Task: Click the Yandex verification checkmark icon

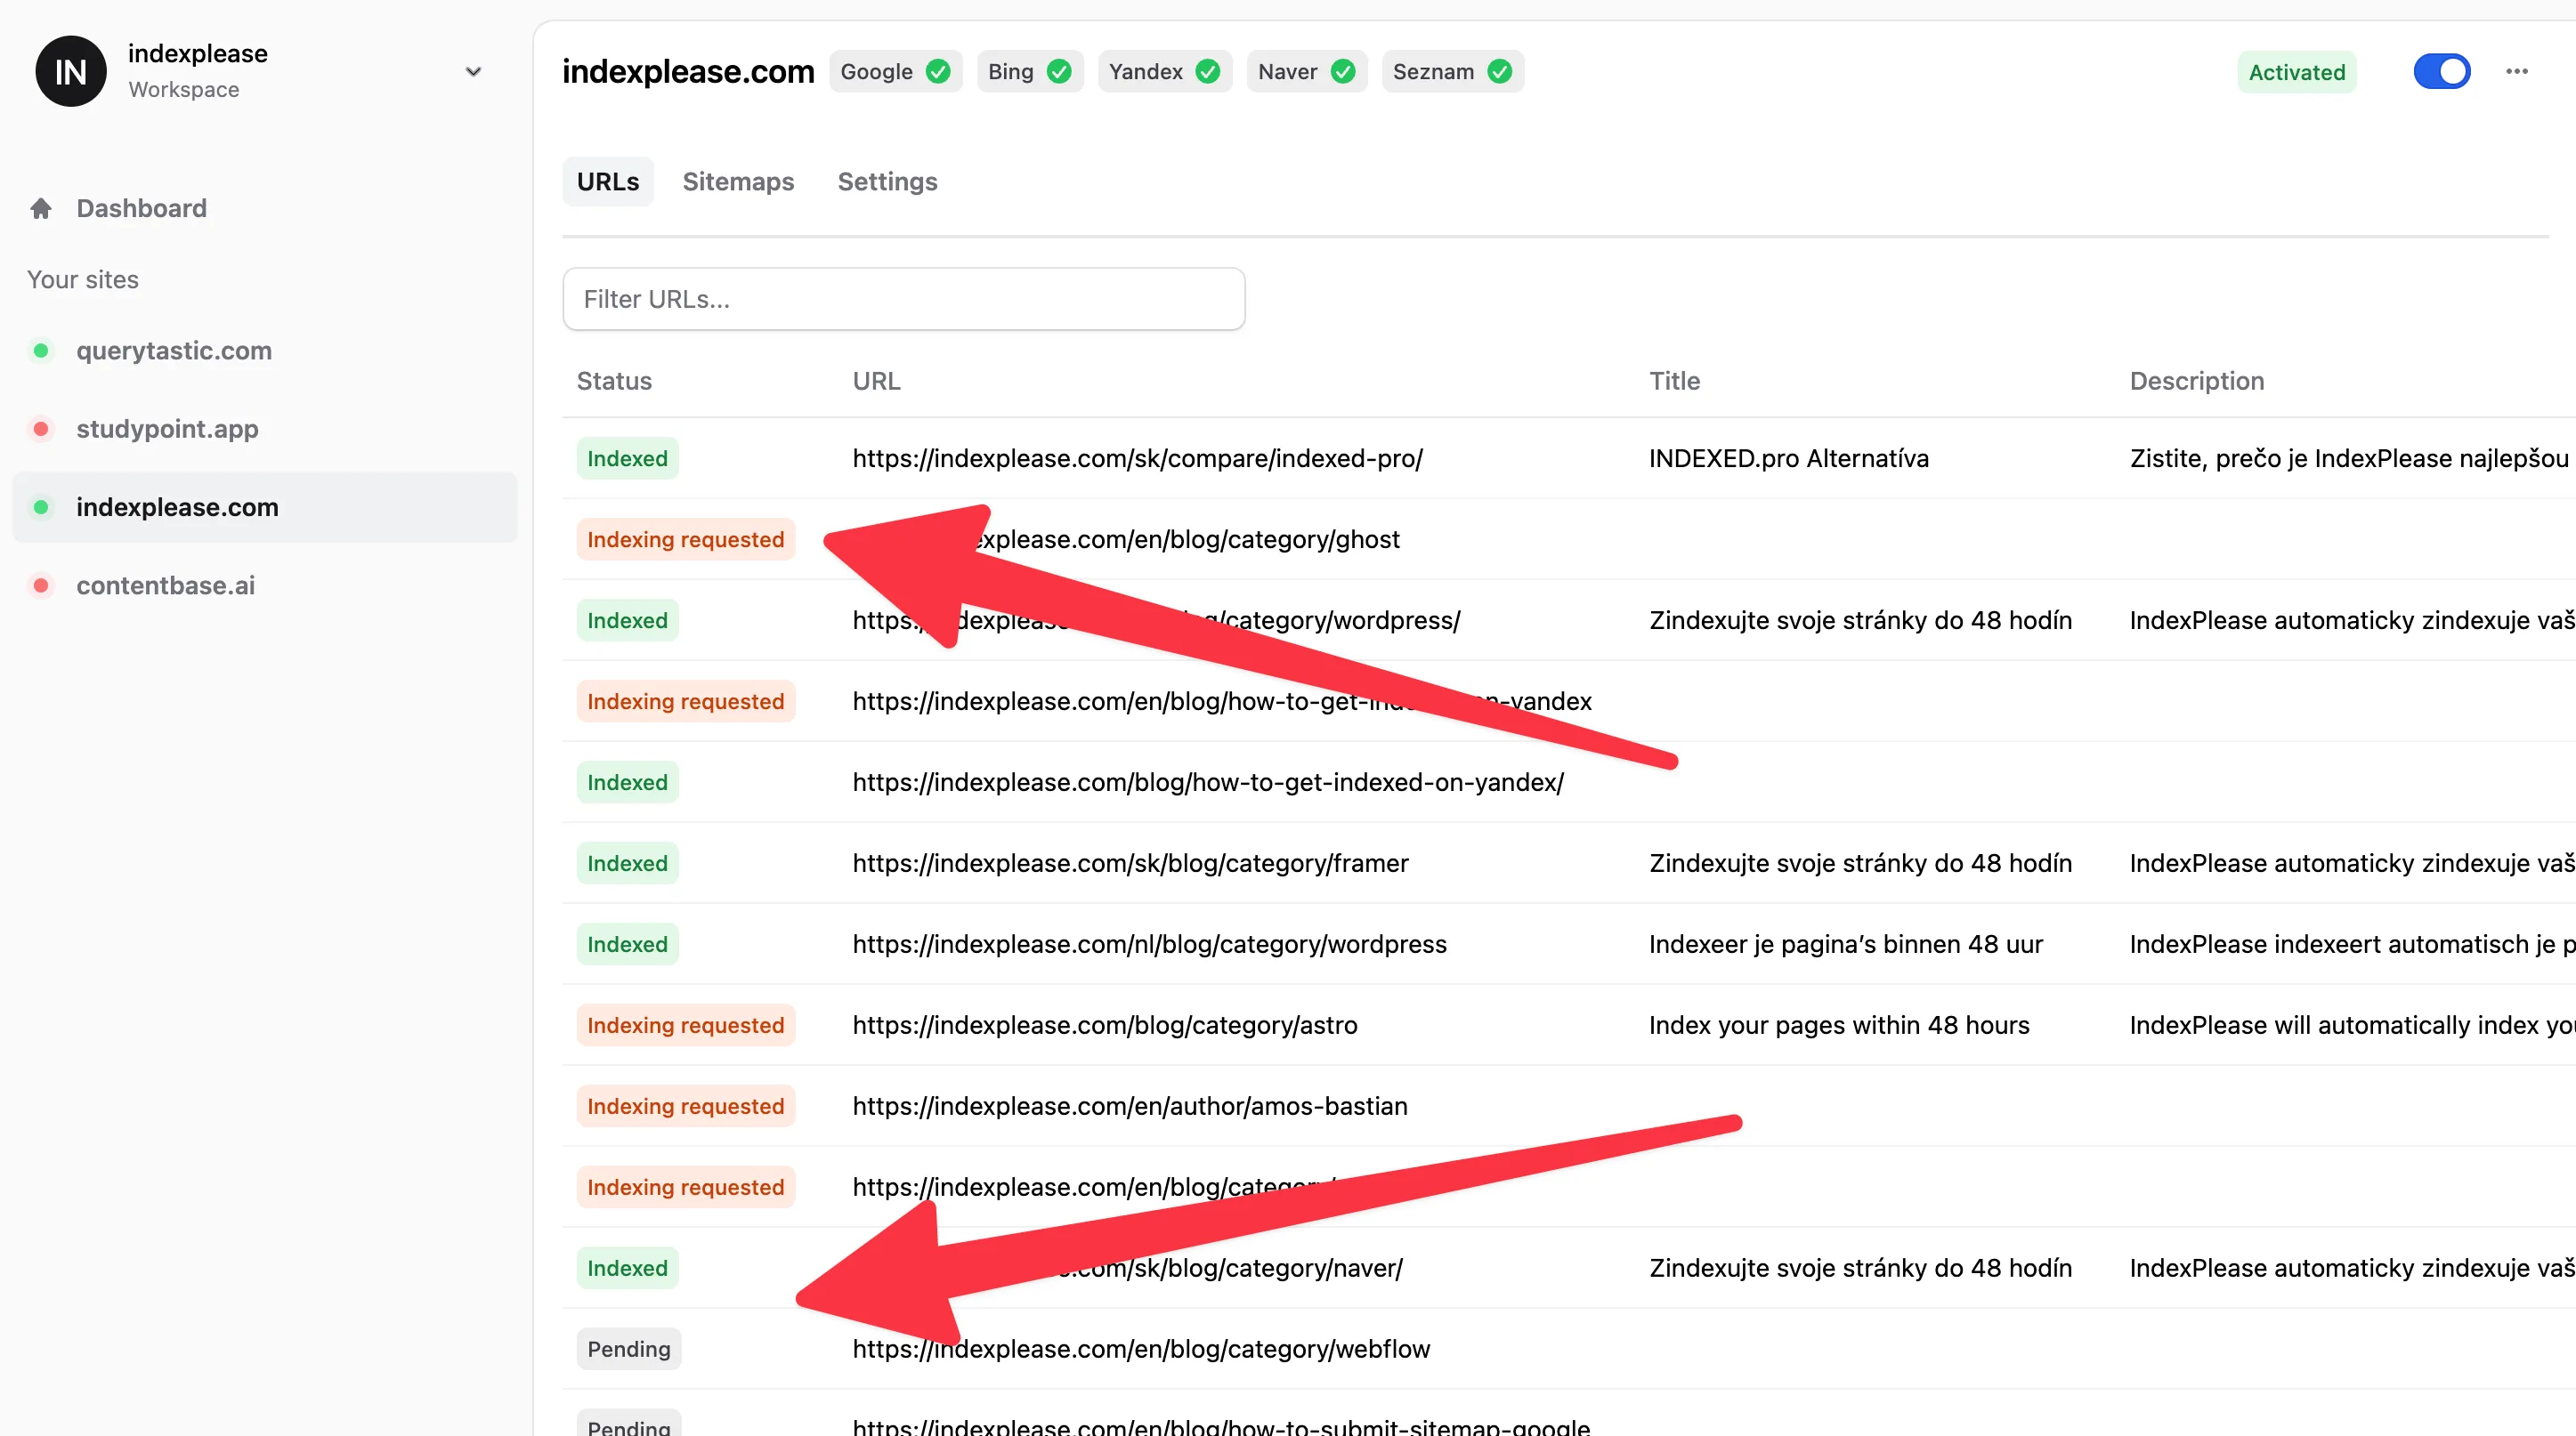Action: click(x=1209, y=71)
